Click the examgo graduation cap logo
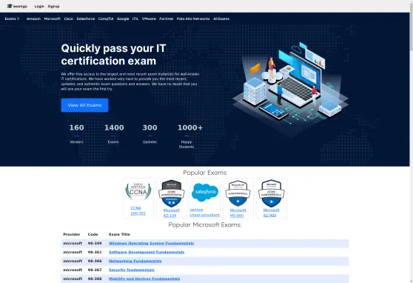The width and height of the screenshot is (413, 283). coord(10,6)
